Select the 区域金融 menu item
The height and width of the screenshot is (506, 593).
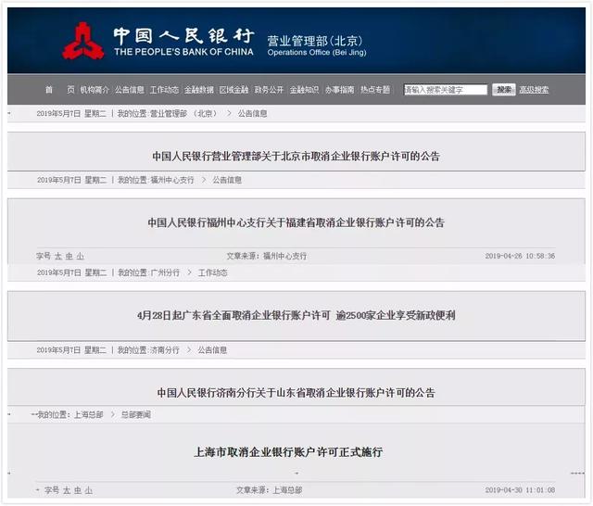click(x=233, y=90)
